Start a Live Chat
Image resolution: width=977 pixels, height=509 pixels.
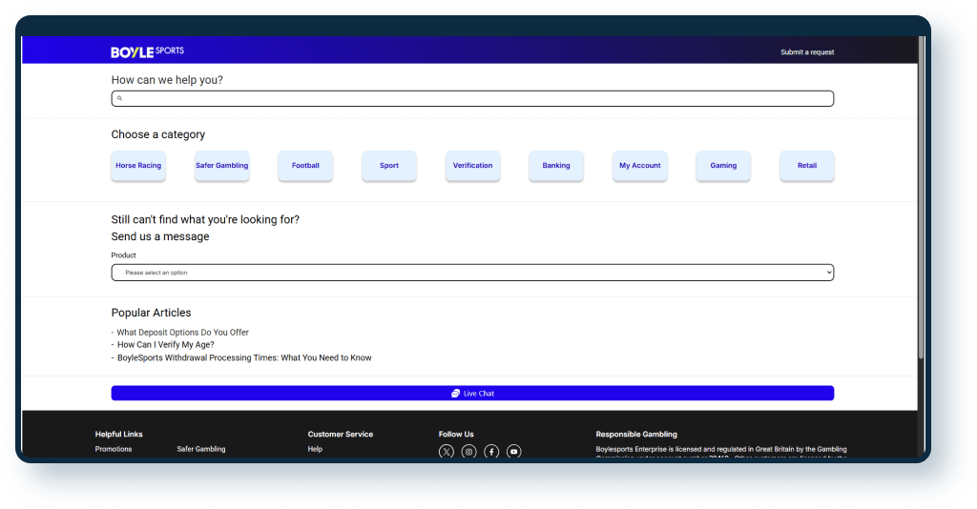point(472,393)
